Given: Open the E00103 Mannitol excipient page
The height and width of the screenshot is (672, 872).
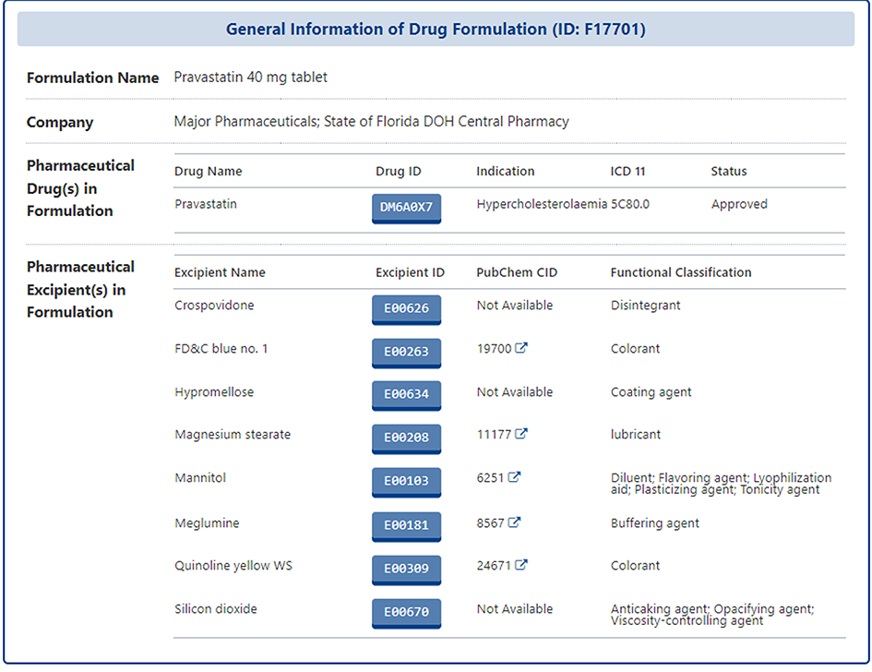Looking at the screenshot, I should coord(406,481).
